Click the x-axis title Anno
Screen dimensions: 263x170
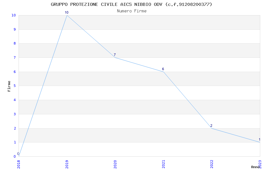[x=255, y=167]
